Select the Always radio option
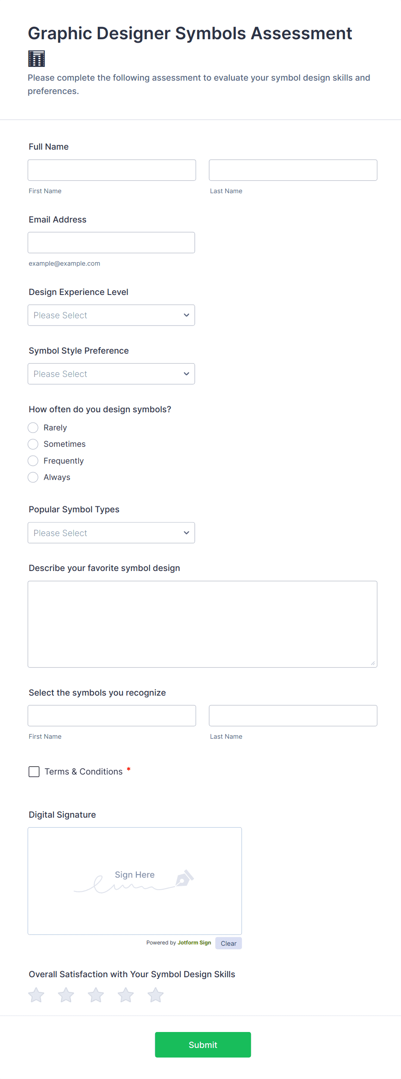This screenshot has width=401, height=1079. coord(33,477)
